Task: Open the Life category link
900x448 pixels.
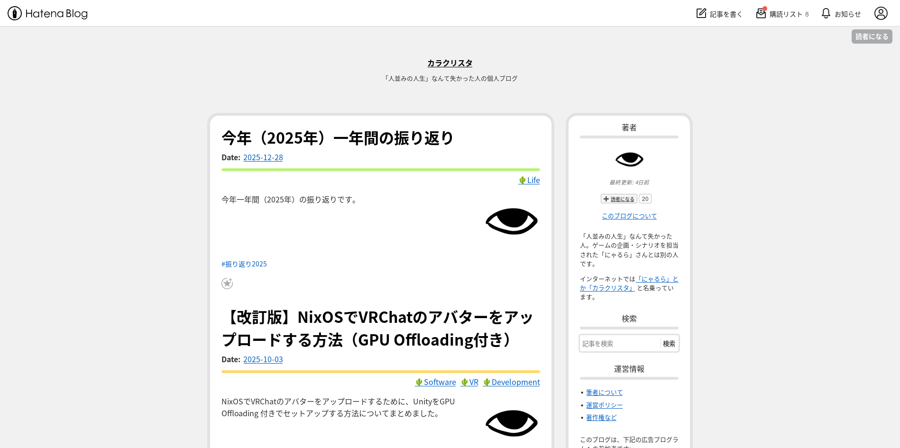Action: click(529, 180)
